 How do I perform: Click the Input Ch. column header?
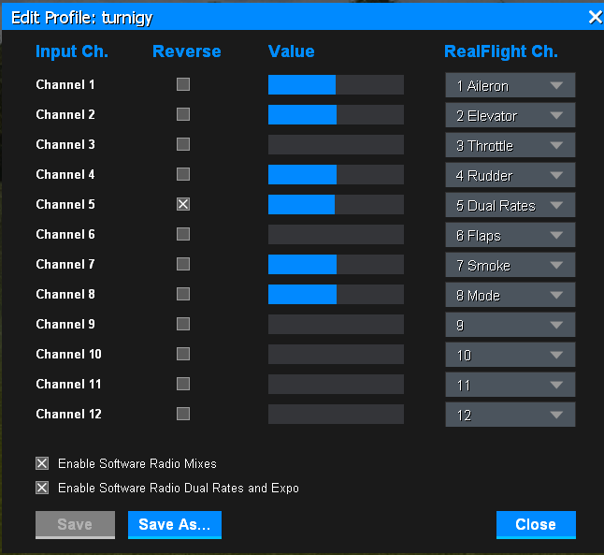click(72, 51)
